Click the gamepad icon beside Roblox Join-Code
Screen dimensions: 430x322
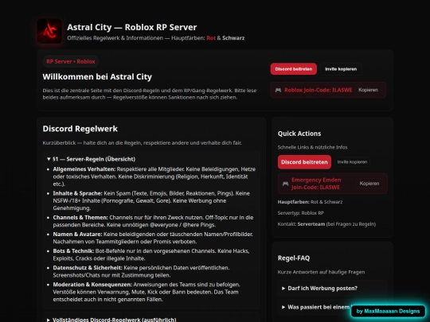(278, 90)
